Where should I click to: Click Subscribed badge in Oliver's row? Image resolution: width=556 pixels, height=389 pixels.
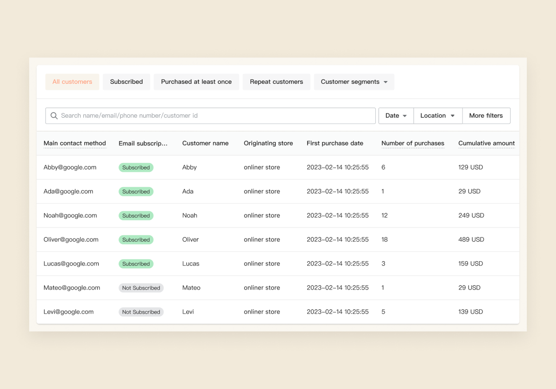coord(136,240)
